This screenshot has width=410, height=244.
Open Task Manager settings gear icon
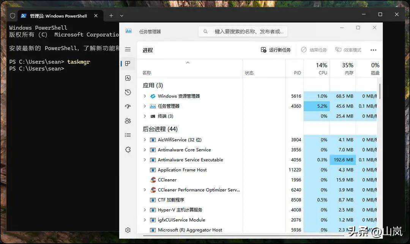click(x=128, y=230)
